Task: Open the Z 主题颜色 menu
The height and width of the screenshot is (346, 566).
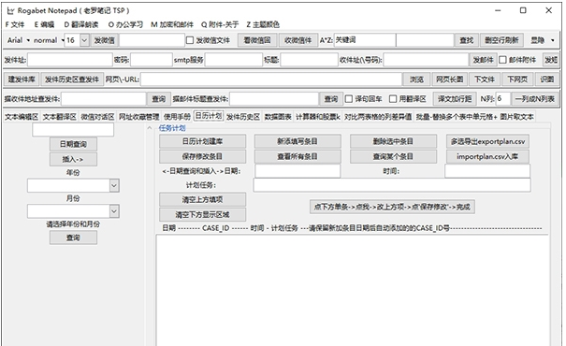Action: pos(263,24)
